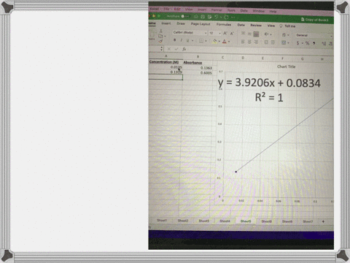Click the currency dollar format icon
The height and width of the screenshot is (263, 350).
pos(297,43)
